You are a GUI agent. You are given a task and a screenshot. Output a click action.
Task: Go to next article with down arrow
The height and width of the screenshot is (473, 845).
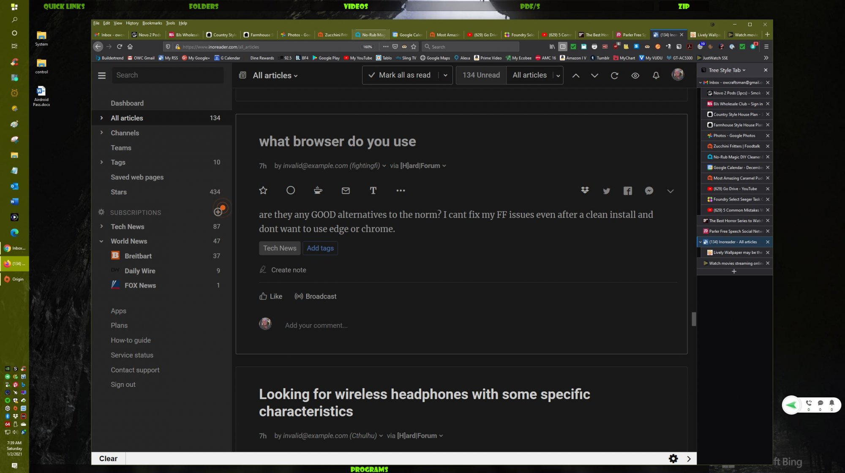point(594,76)
